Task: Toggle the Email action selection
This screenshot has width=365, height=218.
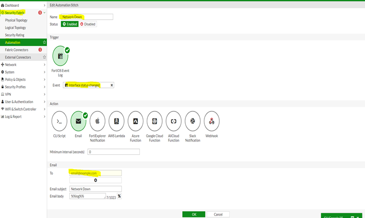Action: (x=78, y=121)
